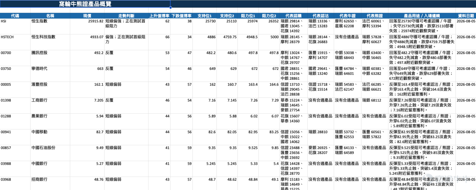Click the code cell 00700
The height and width of the screenshot is (190, 476).
click(15, 58)
